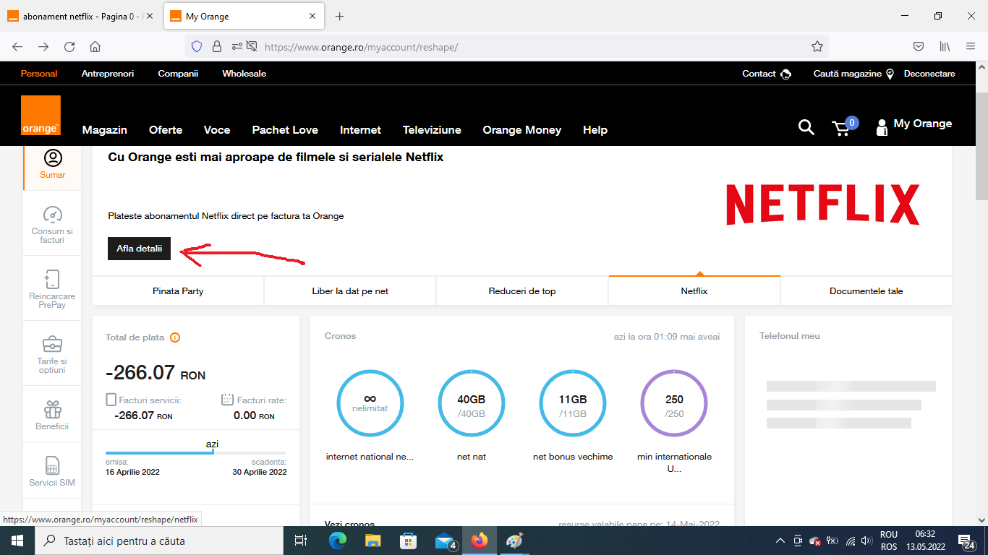The width and height of the screenshot is (988, 555).
Task: Open the shopping cart icon
Action: coord(840,128)
